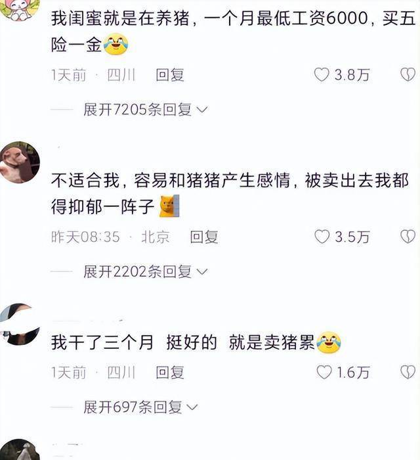Viewport: 420px width, 460px height.
Task: Reply to the 北京 comment at 昨天08:35
Action: (x=204, y=237)
